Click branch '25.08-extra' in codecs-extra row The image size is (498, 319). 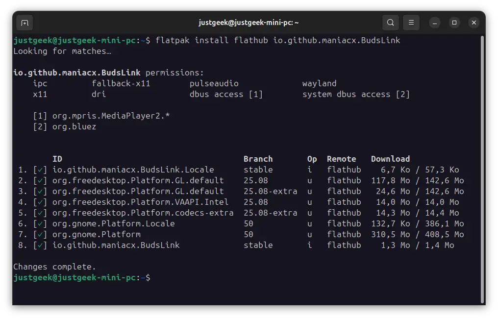tap(270, 213)
